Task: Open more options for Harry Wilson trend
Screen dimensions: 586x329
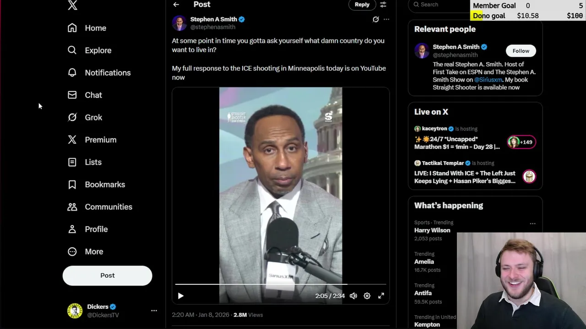Action: coord(532,224)
